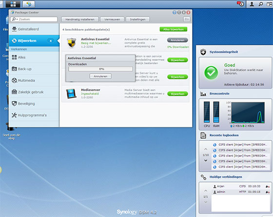Click the Systeemintegriteit shield icon
Viewport: 273px width, 217px height.
pos(203,52)
